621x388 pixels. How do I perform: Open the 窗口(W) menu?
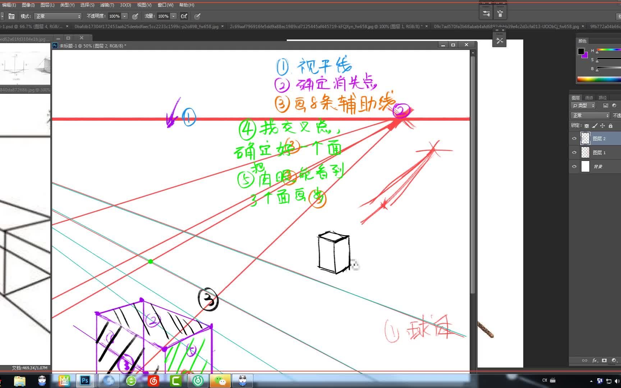[165, 5]
